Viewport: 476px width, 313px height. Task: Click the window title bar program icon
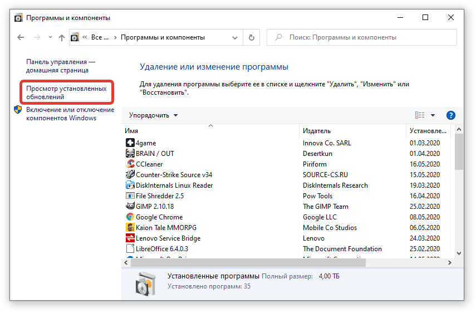tap(18, 18)
